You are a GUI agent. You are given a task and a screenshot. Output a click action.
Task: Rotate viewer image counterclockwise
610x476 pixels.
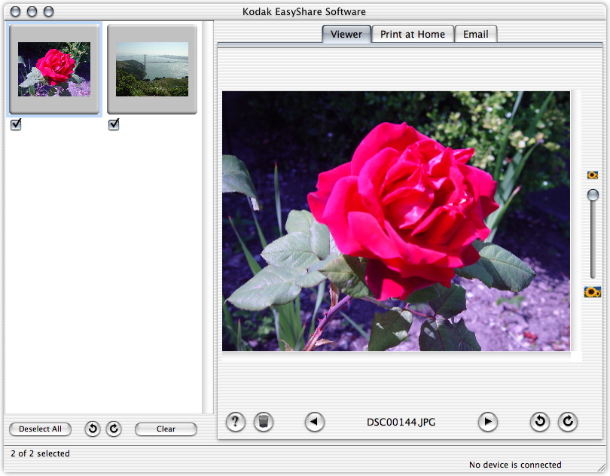click(540, 422)
